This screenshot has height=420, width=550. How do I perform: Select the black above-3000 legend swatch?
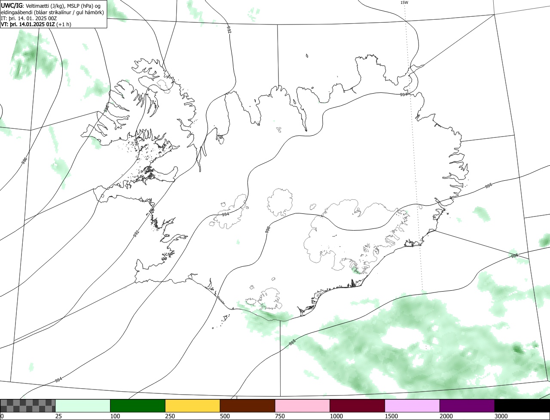pyautogui.click(x=522, y=406)
